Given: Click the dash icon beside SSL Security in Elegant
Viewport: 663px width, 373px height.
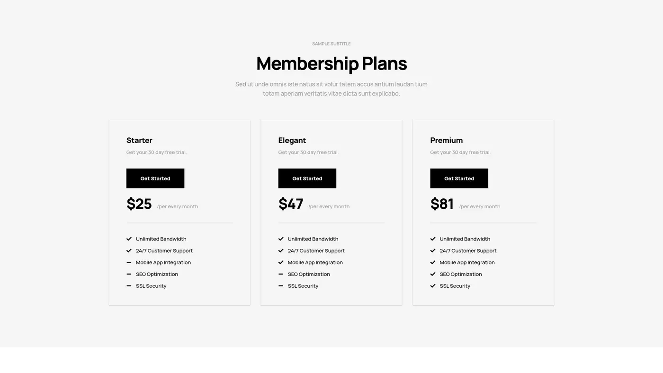Looking at the screenshot, I should point(280,286).
